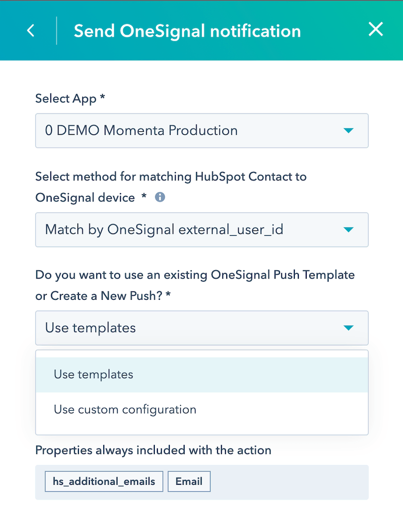Open the Select App dropdown
Viewport: 403px width, 506px height.
click(x=201, y=130)
